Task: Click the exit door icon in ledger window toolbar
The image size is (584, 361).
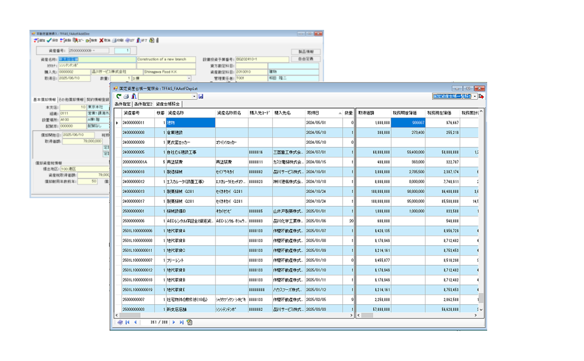Action: coord(133,96)
